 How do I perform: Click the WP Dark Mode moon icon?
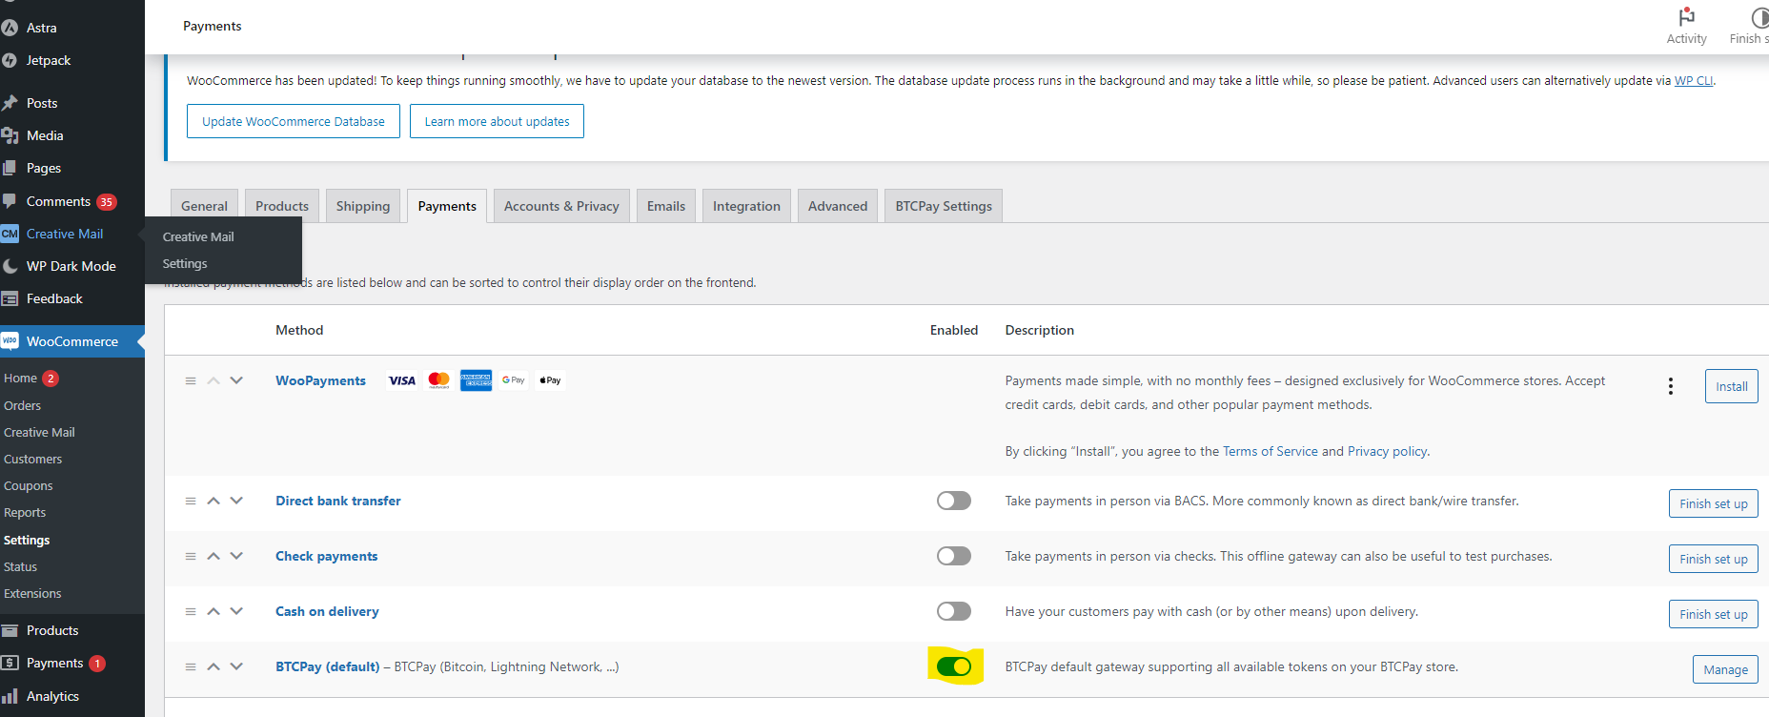pos(10,266)
